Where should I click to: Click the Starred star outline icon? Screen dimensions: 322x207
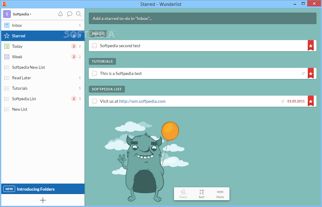click(x=7, y=36)
